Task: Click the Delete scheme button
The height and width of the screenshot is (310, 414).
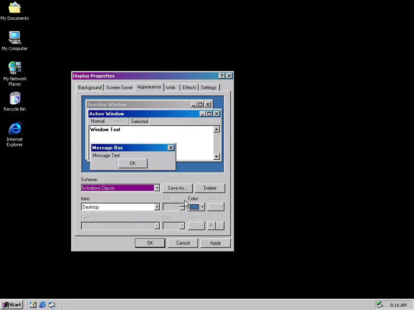Action: (x=210, y=188)
